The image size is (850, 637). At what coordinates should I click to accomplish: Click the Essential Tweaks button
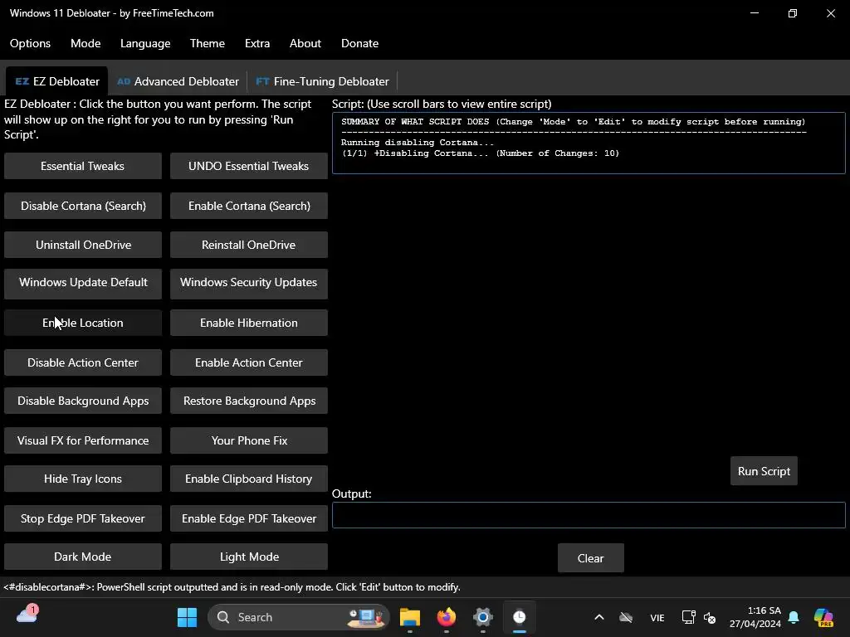[x=83, y=166]
